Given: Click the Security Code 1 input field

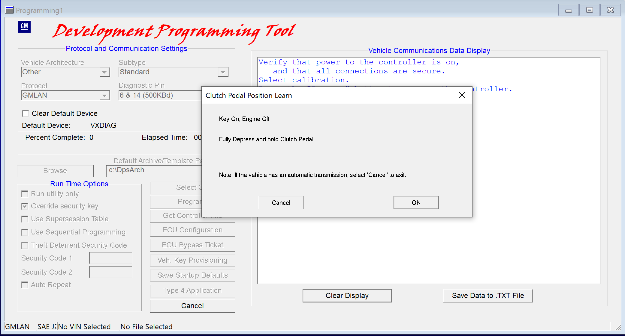Looking at the screenshot, I should coord(111,258).
